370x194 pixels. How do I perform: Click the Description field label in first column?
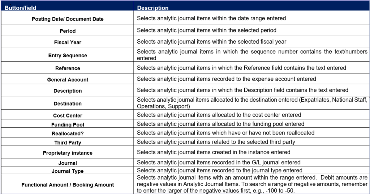click(68, 91)
